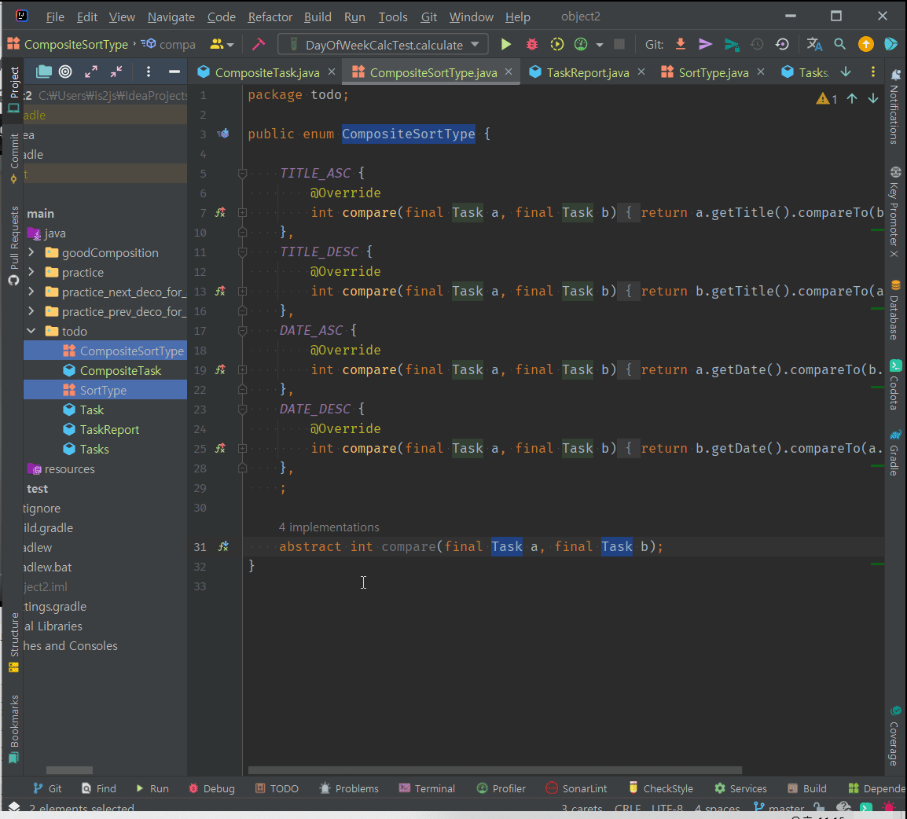Viewport: 907px width, 819px height.
Task: Run the DayOfWeekCalcTest.calculate configuration
Action: click(506, 45)
